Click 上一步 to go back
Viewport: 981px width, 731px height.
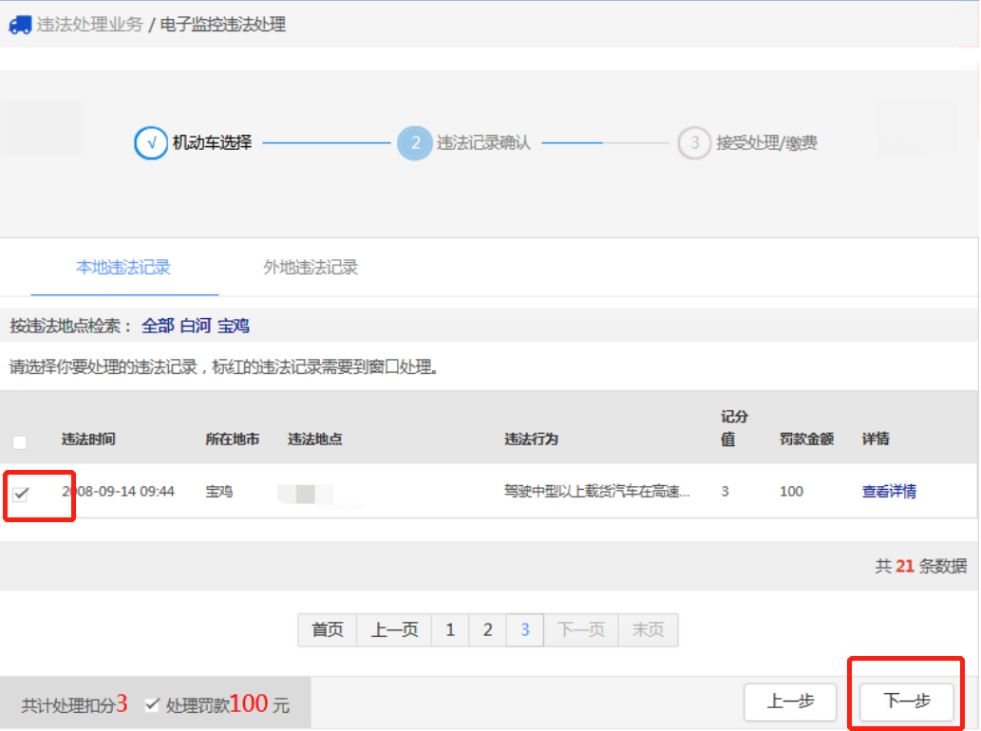click(x=790, y=702)
